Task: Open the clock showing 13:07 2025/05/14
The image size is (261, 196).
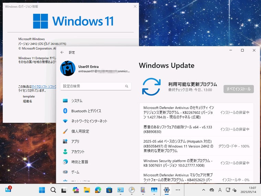Action: tap(248, 190)
